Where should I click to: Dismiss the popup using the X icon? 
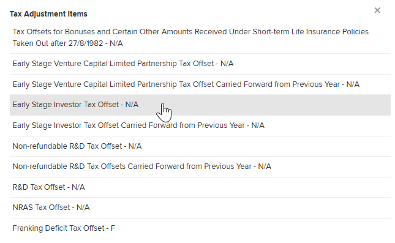(x=377, y=10)
